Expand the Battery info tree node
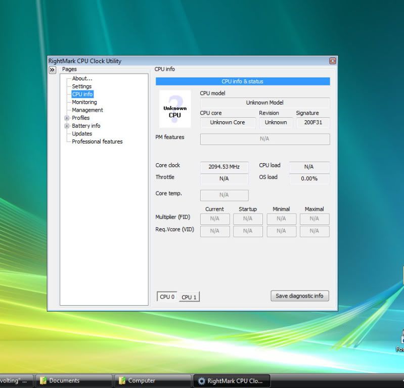Image resolution: width=404 pixels, height=388 pixels. coord(67,126)
